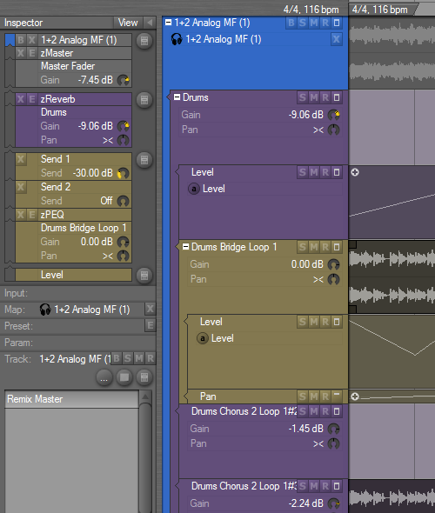Collapse the Drums track group
This screenshot has height=513, width=435.
(x=177, y=97)
